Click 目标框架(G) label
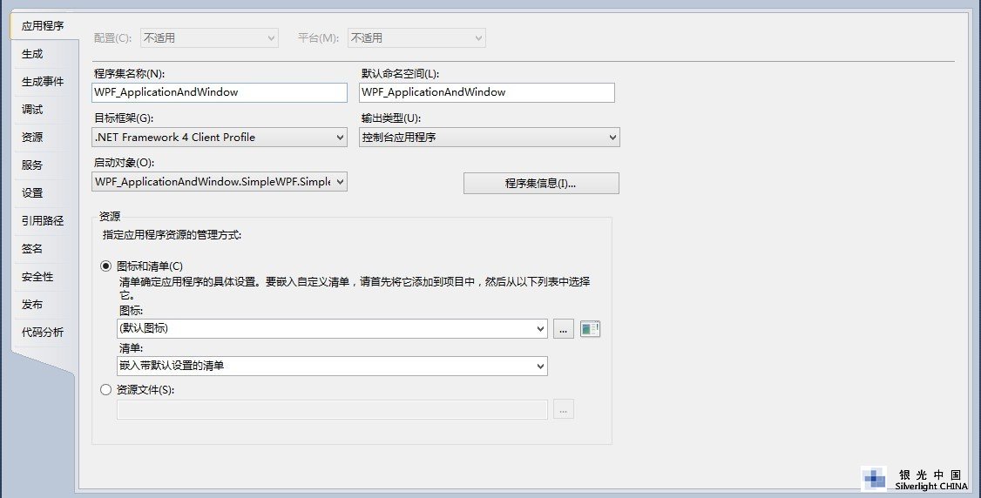 pyautogui.click(x=123, y=118)
